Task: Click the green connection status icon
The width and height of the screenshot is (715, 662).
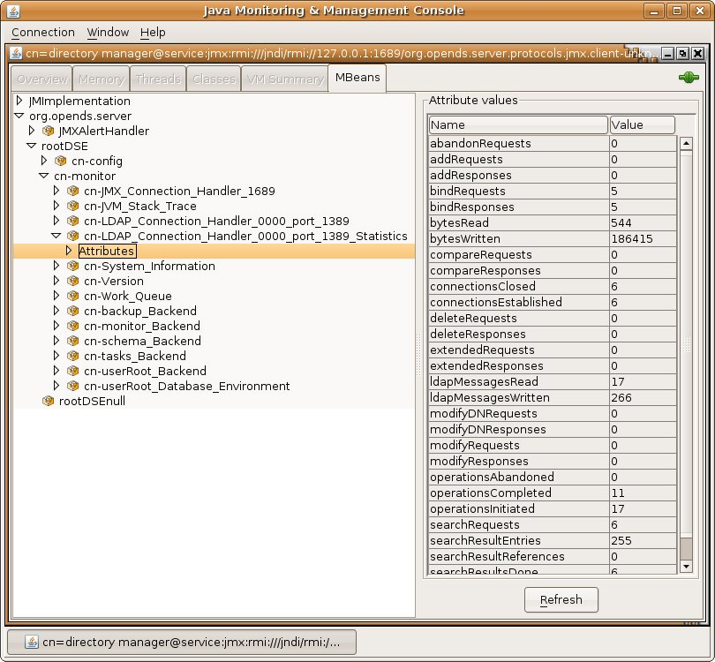Action: (689, 78)
